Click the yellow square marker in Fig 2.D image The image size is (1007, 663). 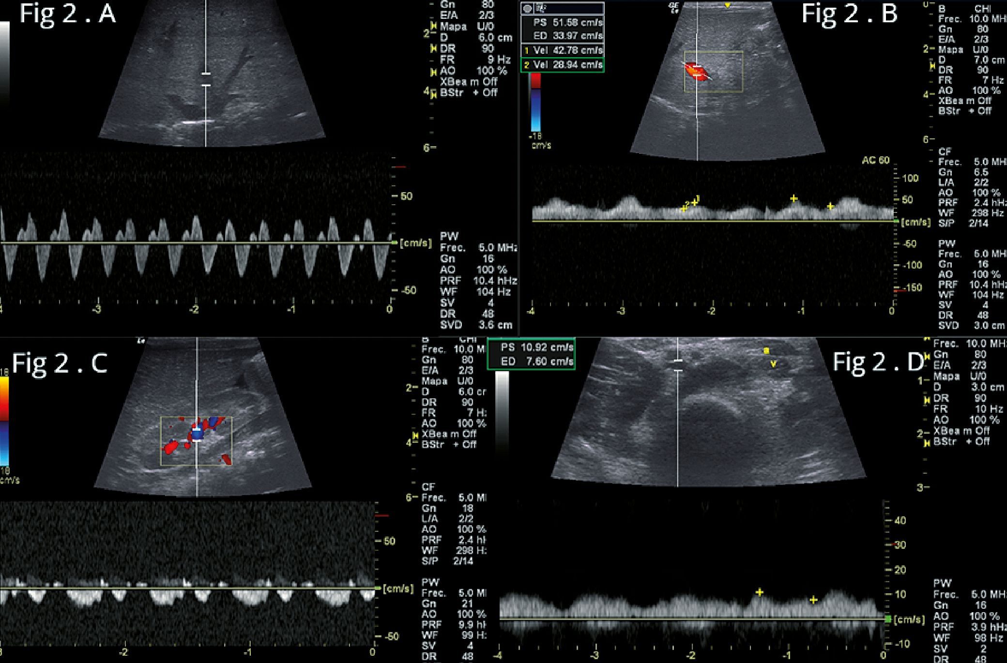766,351
